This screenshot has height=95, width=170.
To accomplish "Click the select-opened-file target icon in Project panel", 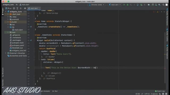I will point(14,8).
